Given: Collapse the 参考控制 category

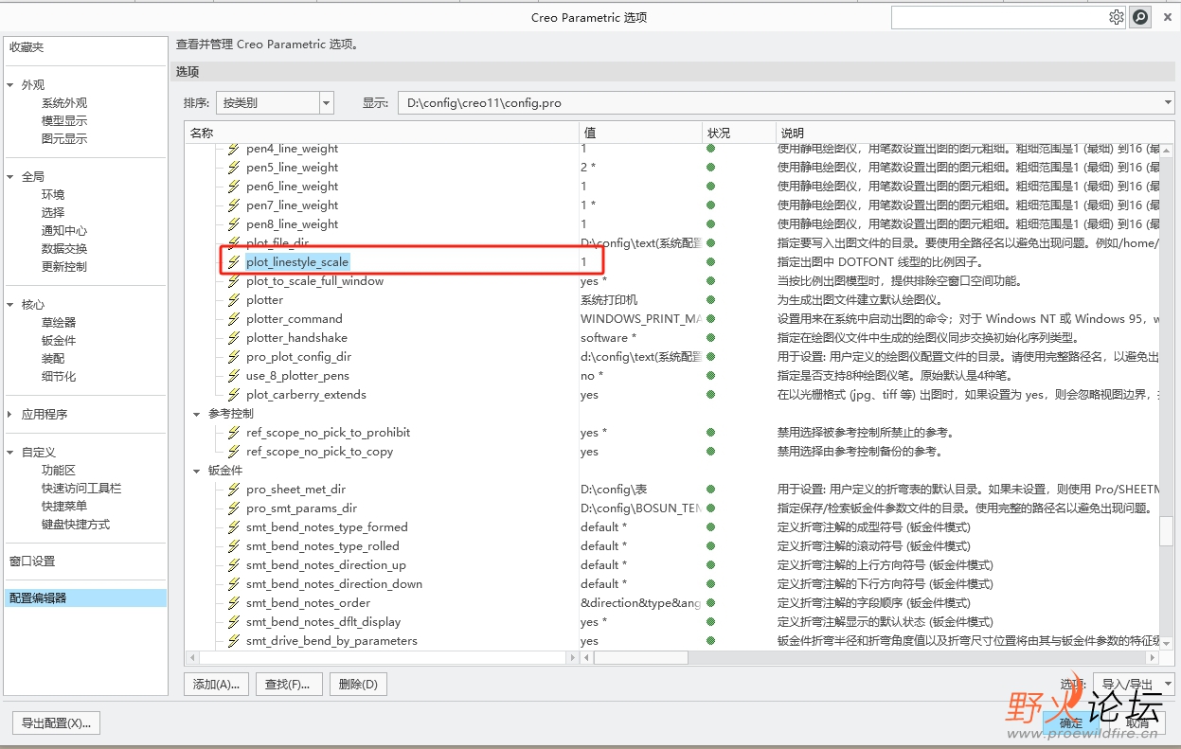Looking at the screenshot, I should click(197, 414).
